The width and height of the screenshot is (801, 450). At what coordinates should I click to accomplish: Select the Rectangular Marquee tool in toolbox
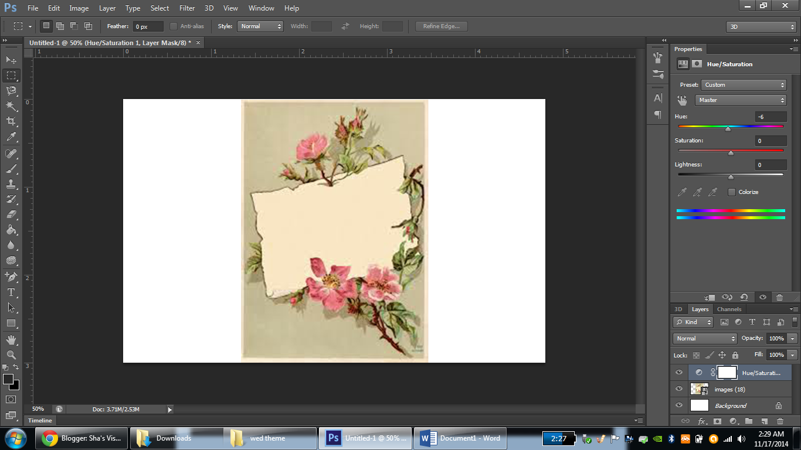11,76
